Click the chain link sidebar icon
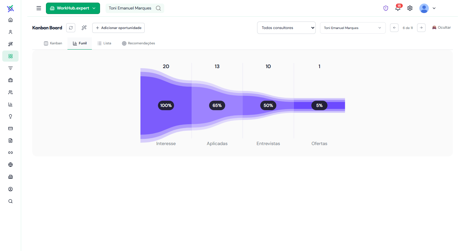464x251 pixels. click(10, 153)
